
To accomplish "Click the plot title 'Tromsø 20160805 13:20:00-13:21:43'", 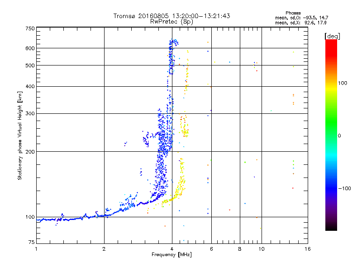I will click(171, 16).
